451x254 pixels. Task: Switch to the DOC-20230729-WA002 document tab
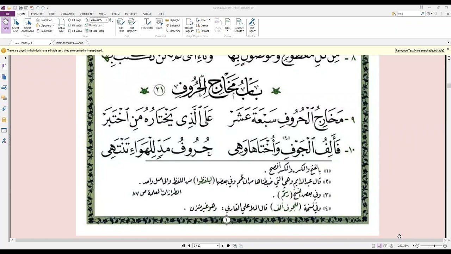coord(71,43)
